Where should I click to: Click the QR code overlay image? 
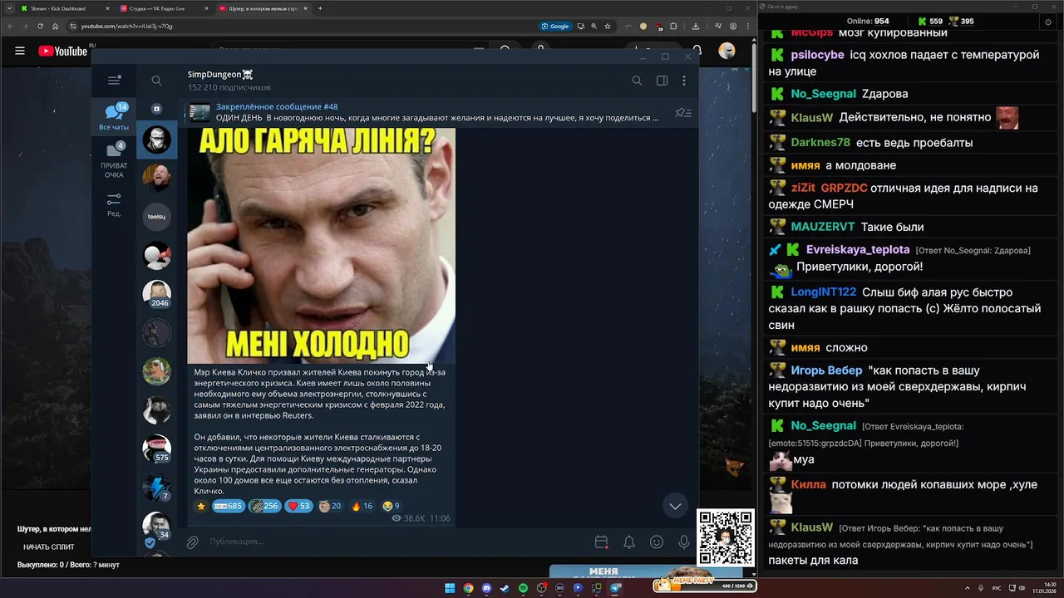point(726,537)
